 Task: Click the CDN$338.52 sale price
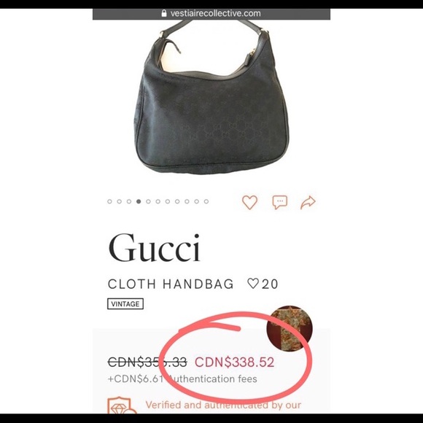tap(234, 362)
